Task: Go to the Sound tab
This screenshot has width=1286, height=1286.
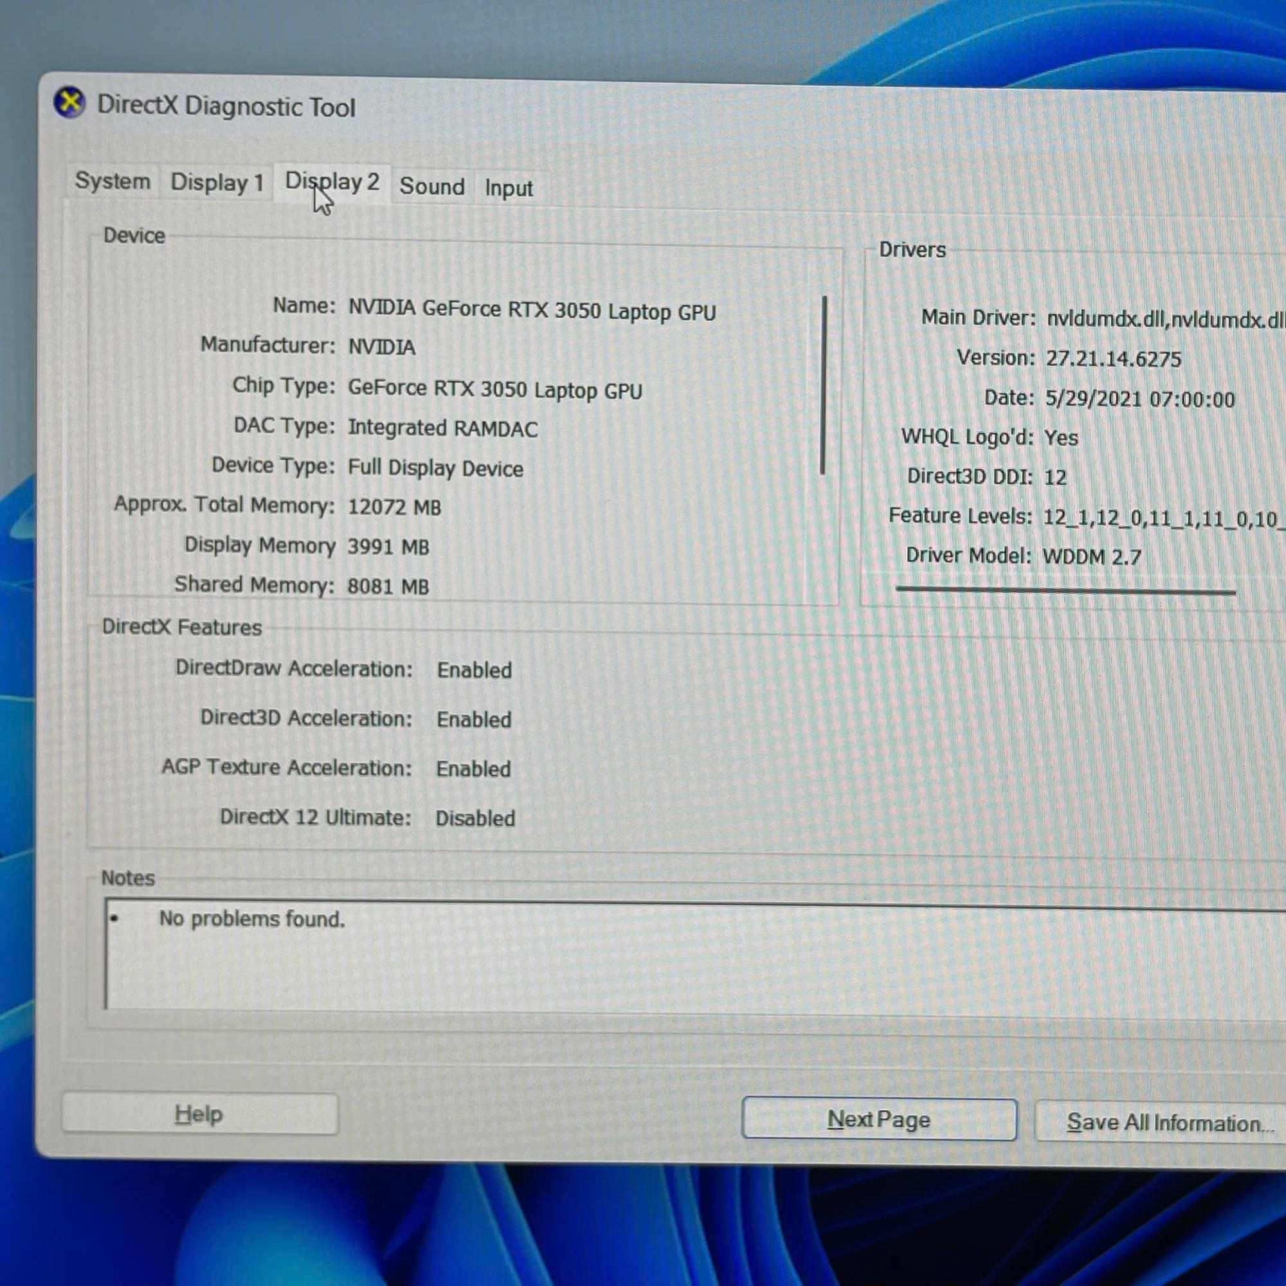Action: [x=432, y=186]
